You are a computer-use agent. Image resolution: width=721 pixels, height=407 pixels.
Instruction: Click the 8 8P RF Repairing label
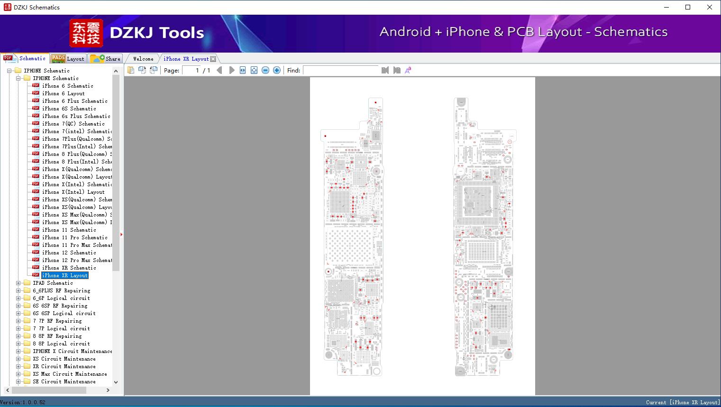click(x=57, y=336)
